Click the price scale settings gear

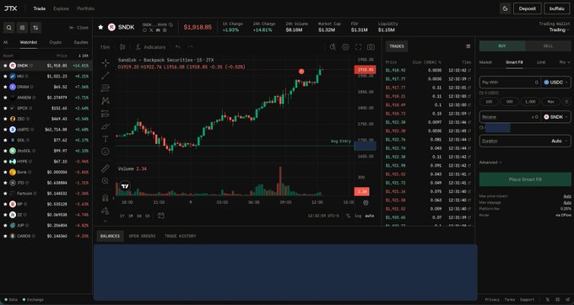click(x=366, y=202)
